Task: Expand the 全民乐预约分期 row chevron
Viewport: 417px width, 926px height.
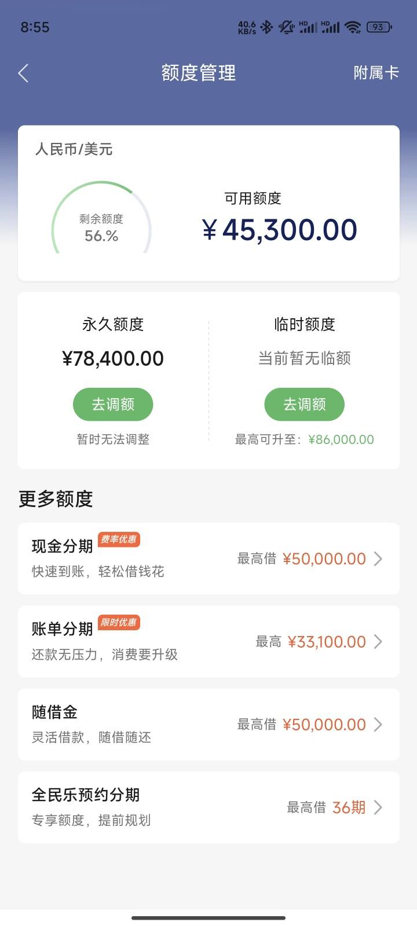Action: [378, 807]
